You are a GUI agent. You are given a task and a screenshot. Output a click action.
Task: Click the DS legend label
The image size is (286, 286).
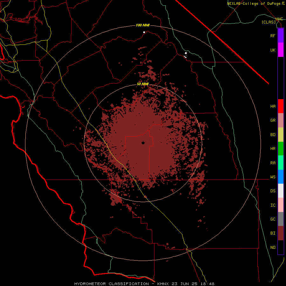click(273, 191)
